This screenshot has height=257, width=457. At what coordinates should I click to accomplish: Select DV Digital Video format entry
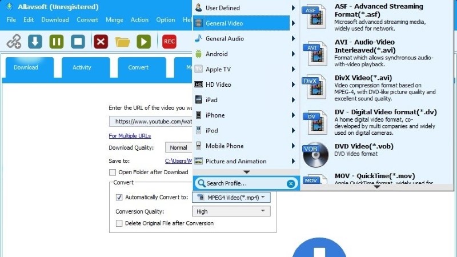point(376,122)
